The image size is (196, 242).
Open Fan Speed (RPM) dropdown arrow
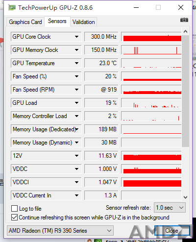click(x=76, y=90)
